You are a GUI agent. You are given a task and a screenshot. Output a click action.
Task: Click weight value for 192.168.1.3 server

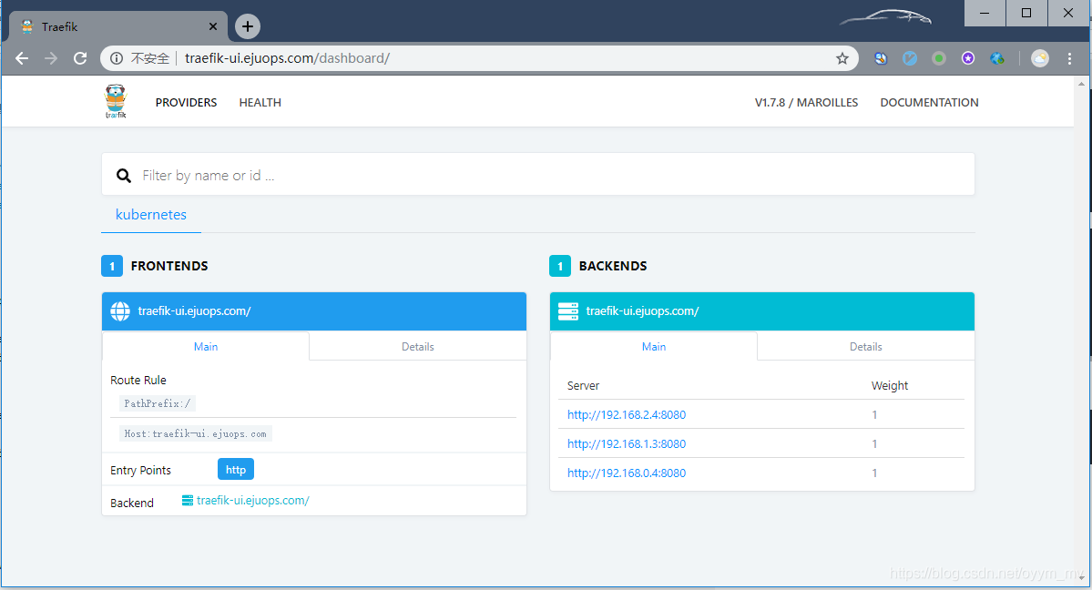[874, 443]
